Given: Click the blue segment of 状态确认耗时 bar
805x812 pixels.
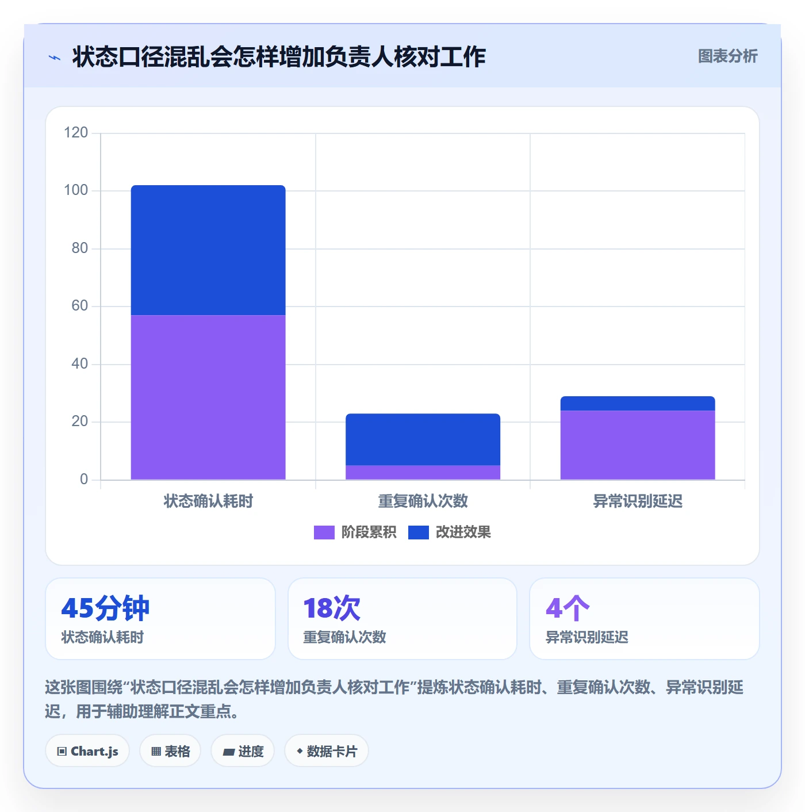Looking at the screenshot, I should 208,250.
